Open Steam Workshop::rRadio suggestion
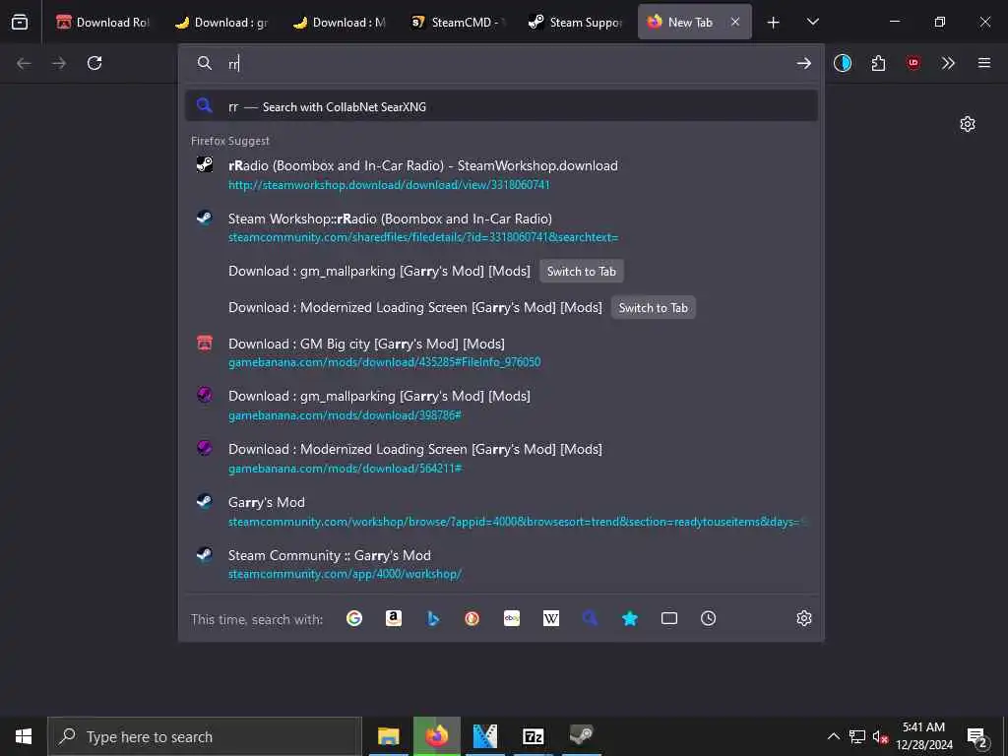Image resolution: width=1008 pixels, height=756 pixels. [x=501, y=227]
